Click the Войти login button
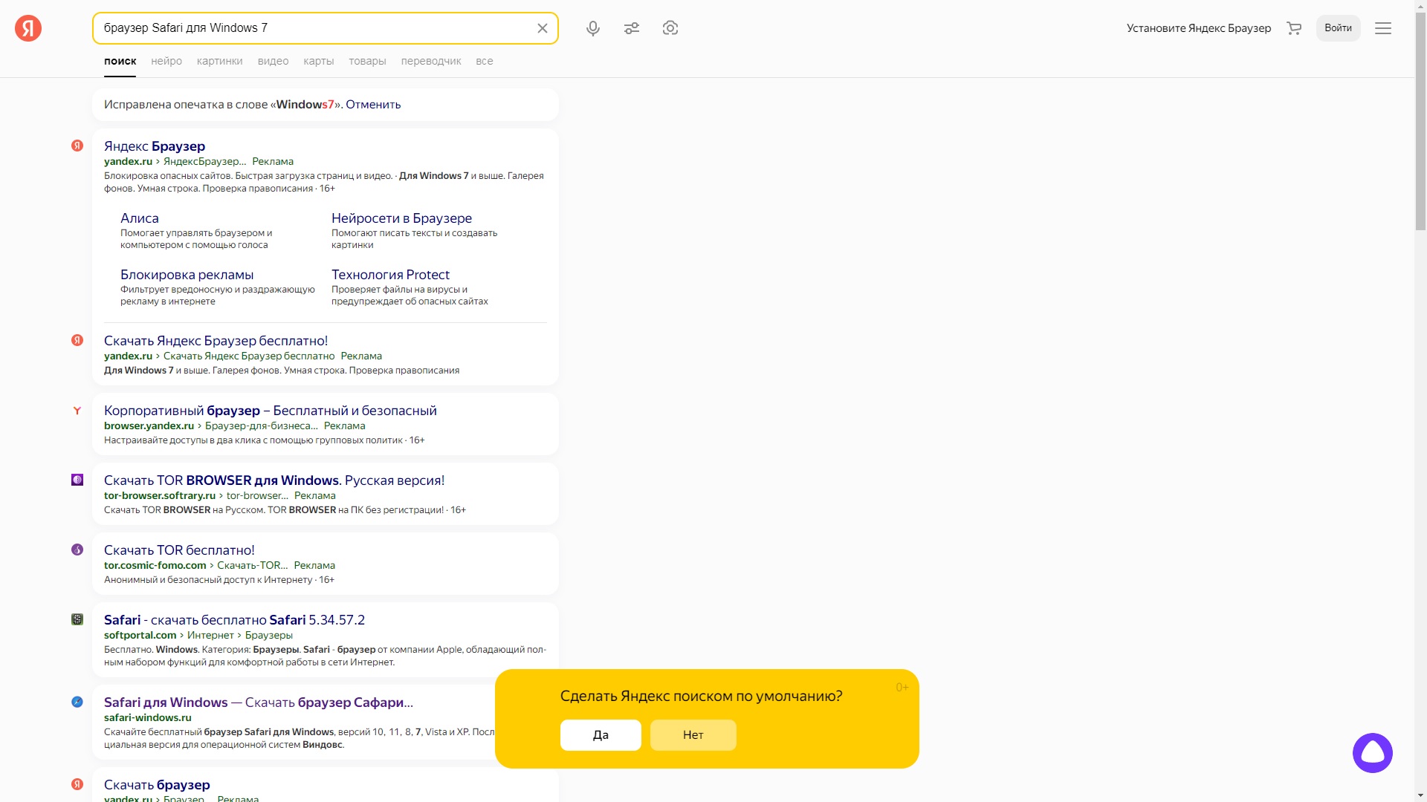Image resolution: width=1427 pixels, height=802 pixels. pos(1338,28)
